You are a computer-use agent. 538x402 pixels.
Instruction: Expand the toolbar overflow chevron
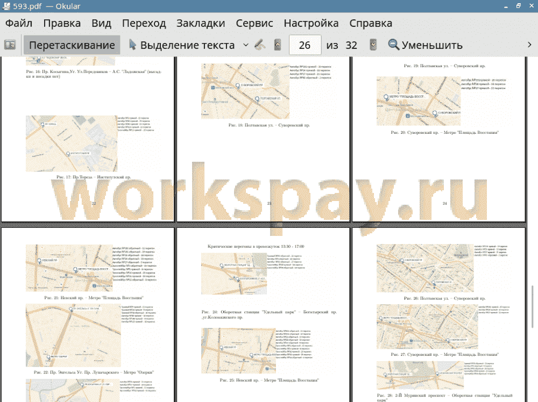click(x=529, y=45)
